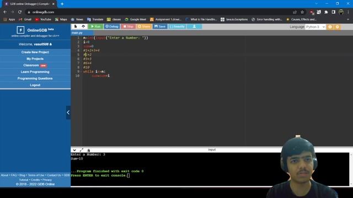
Task: Open the Maps bookmark
Action: (61, 20)
